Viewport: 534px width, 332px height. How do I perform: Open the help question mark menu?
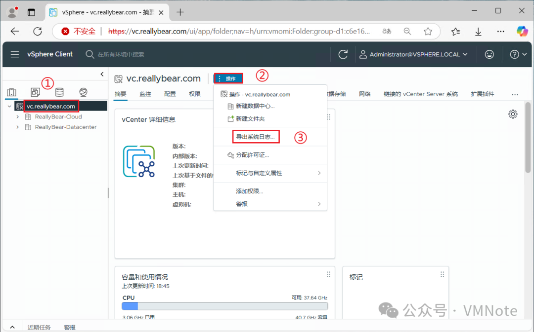(x=518, y=54)
